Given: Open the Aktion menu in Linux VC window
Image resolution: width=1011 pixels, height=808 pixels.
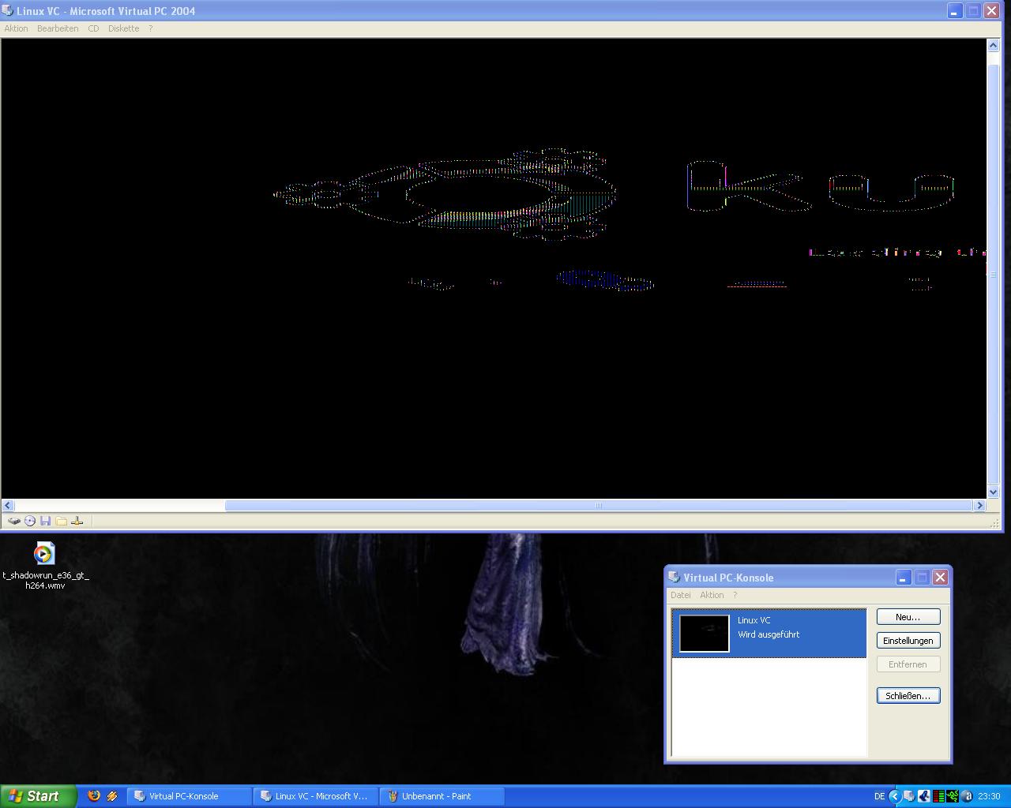Looking at the screenshot, I should [16, 28].
